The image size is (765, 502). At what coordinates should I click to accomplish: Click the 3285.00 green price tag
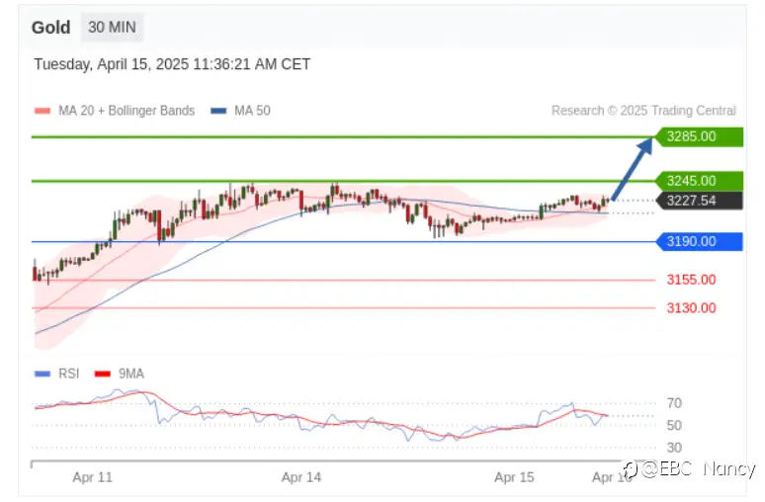pyautogui.click(x=699, y=136)
